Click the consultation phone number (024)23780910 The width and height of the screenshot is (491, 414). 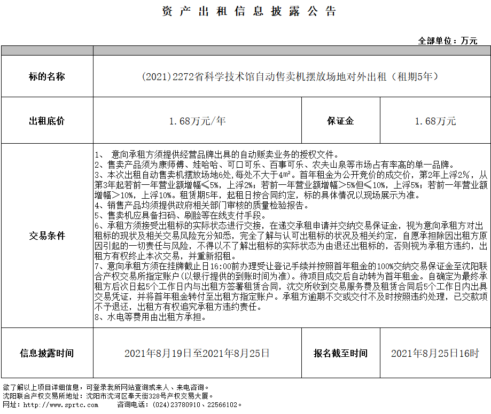coord(174,405)
